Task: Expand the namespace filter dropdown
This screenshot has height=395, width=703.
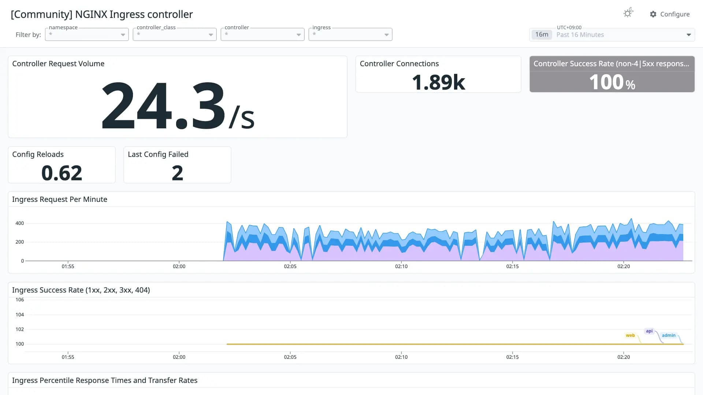Action: point(123,35)
